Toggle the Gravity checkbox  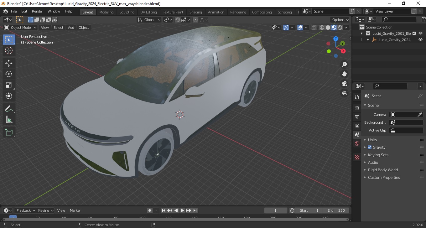coord(370,147)
